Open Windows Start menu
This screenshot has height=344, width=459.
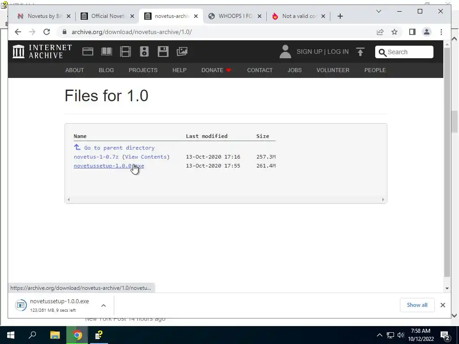(11, 335)
